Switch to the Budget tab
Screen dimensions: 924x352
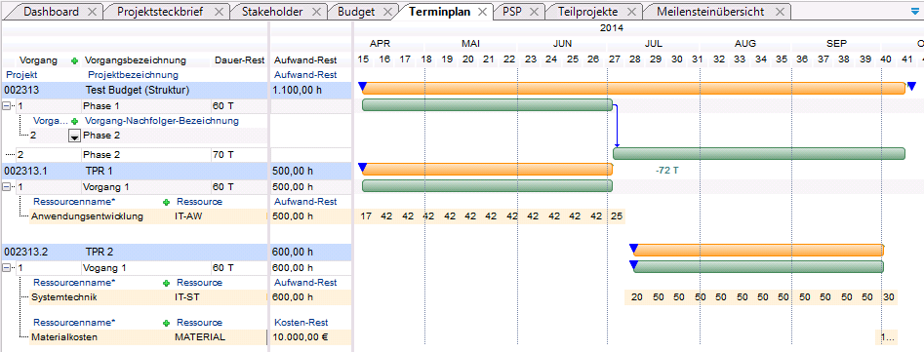pyautogui.click(x=356, y=11)
